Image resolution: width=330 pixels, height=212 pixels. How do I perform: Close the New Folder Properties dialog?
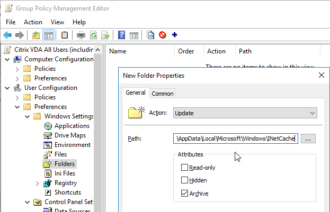click(x=321, y=75)
